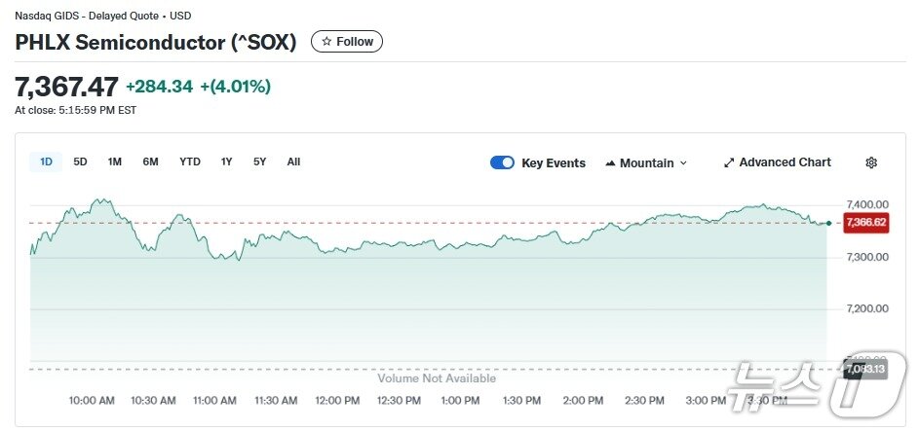Screen dimensions: 920x431
Task: Expand the Mountain chart style dropdown chevron
Action: 683,162
